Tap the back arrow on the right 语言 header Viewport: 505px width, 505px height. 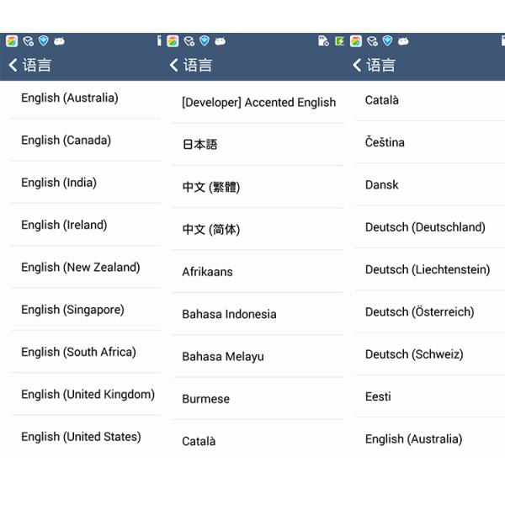pyautogui.click(x=357, y=66)
